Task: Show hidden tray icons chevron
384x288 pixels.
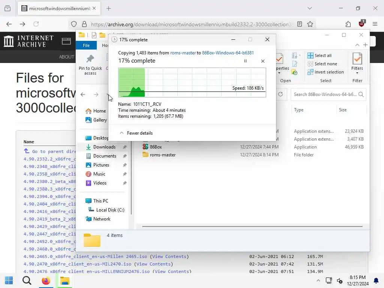Action: point(318,280)
